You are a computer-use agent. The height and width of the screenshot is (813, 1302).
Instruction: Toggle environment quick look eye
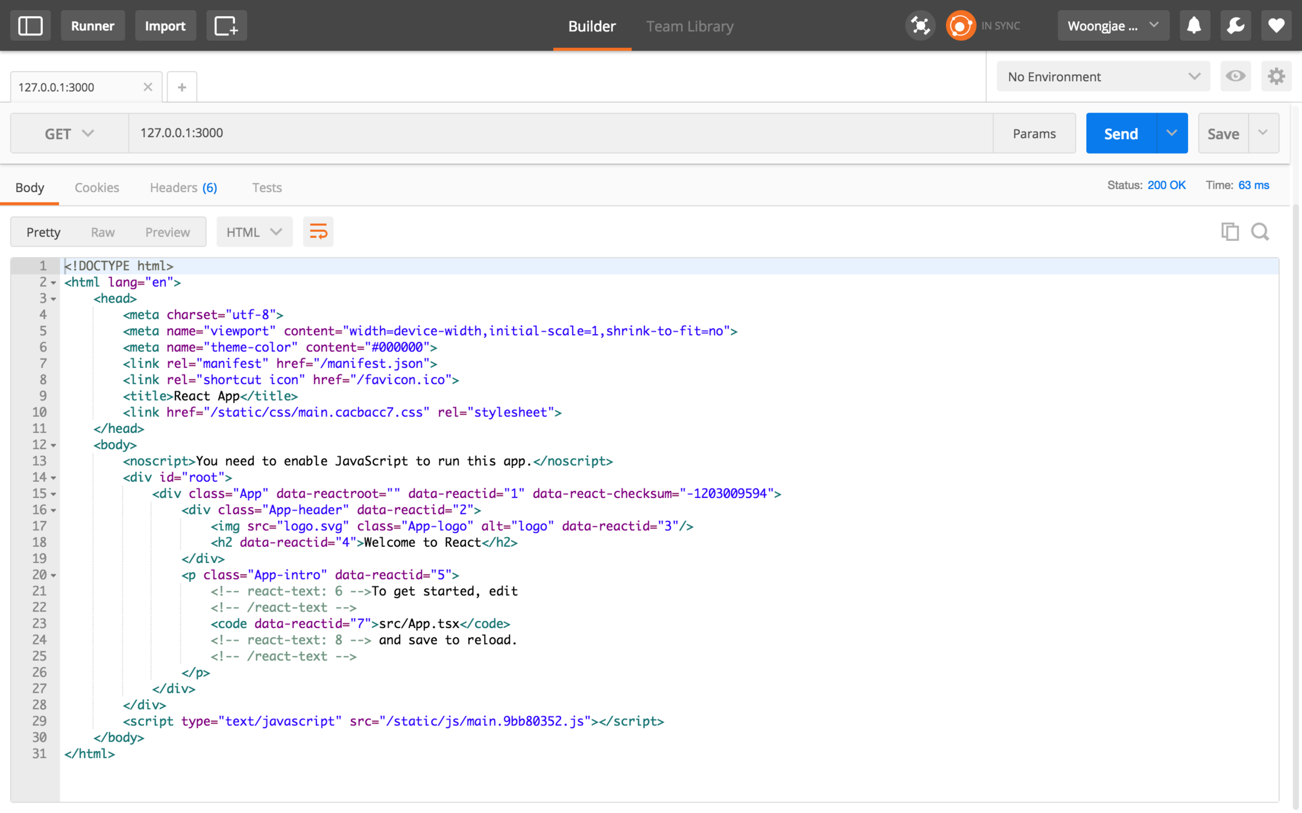tap(1235, 76)
